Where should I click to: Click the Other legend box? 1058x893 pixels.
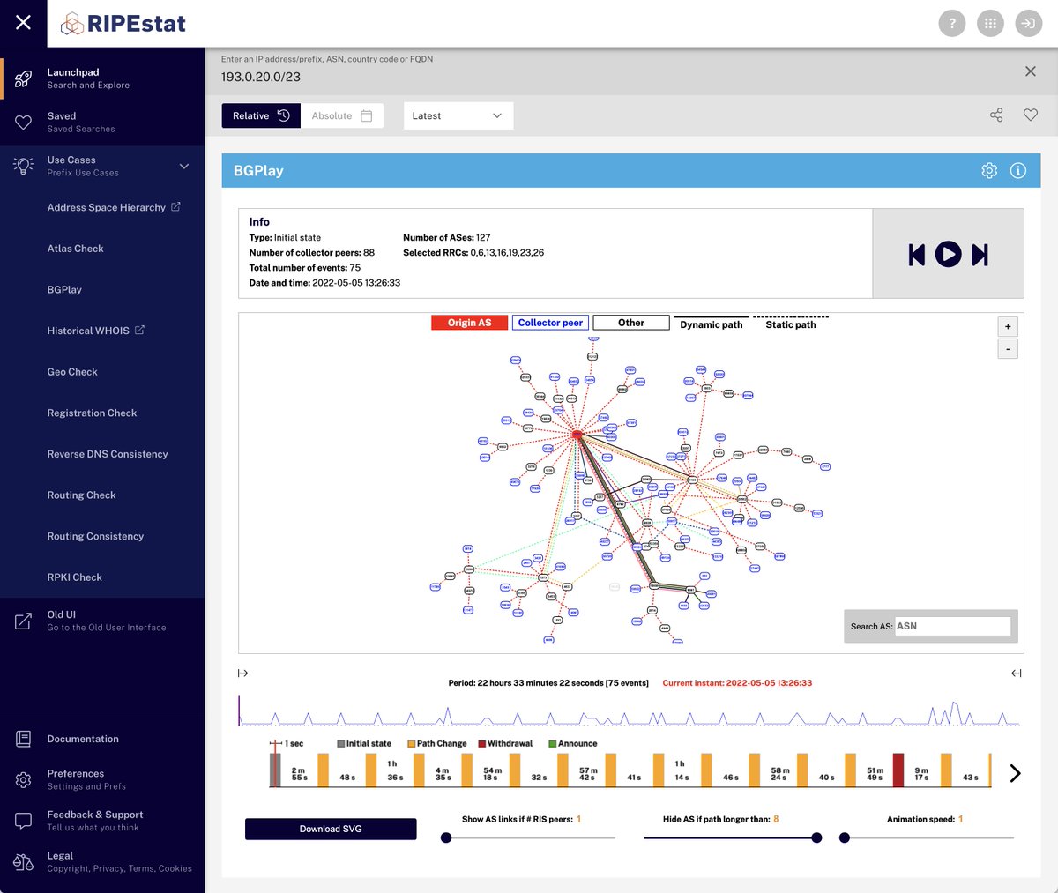[x=631, y=323]
